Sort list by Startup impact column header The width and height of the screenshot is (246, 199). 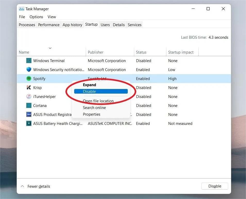[x=181, y=52]
